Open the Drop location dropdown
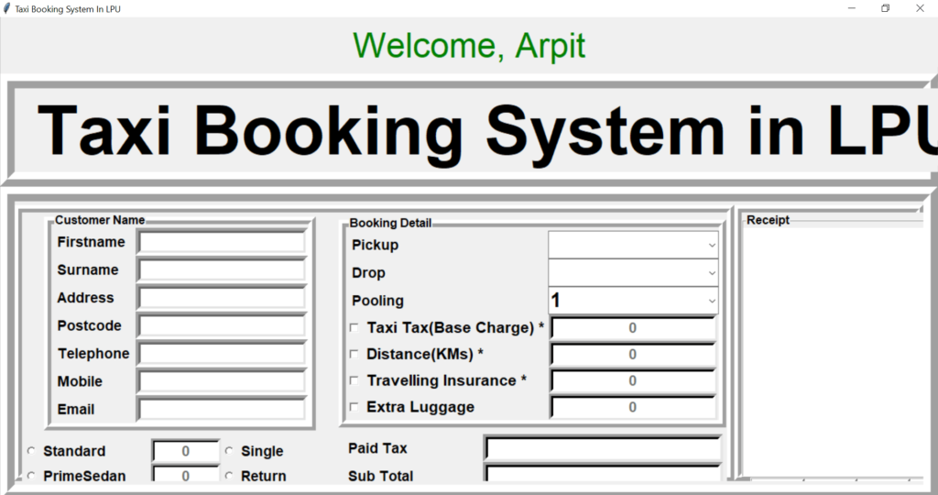The image size is (938, 495). (633, 273)
